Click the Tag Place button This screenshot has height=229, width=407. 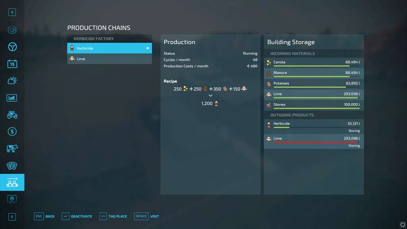[113, 216]
